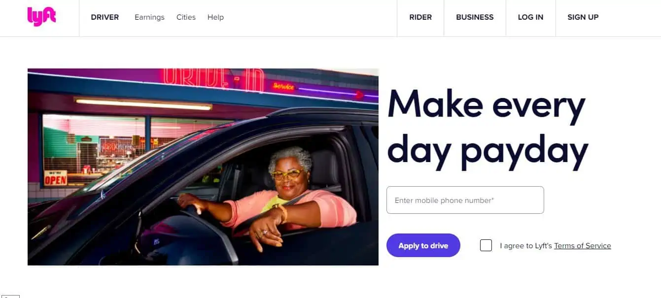The image size is (661, 298).
Task: Check the Terms of Service agreement checkbox
Action: (x=486, y=245)
